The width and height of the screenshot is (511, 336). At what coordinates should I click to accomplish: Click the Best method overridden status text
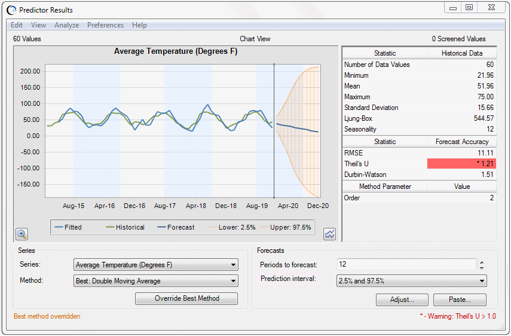tap(47, 316)
